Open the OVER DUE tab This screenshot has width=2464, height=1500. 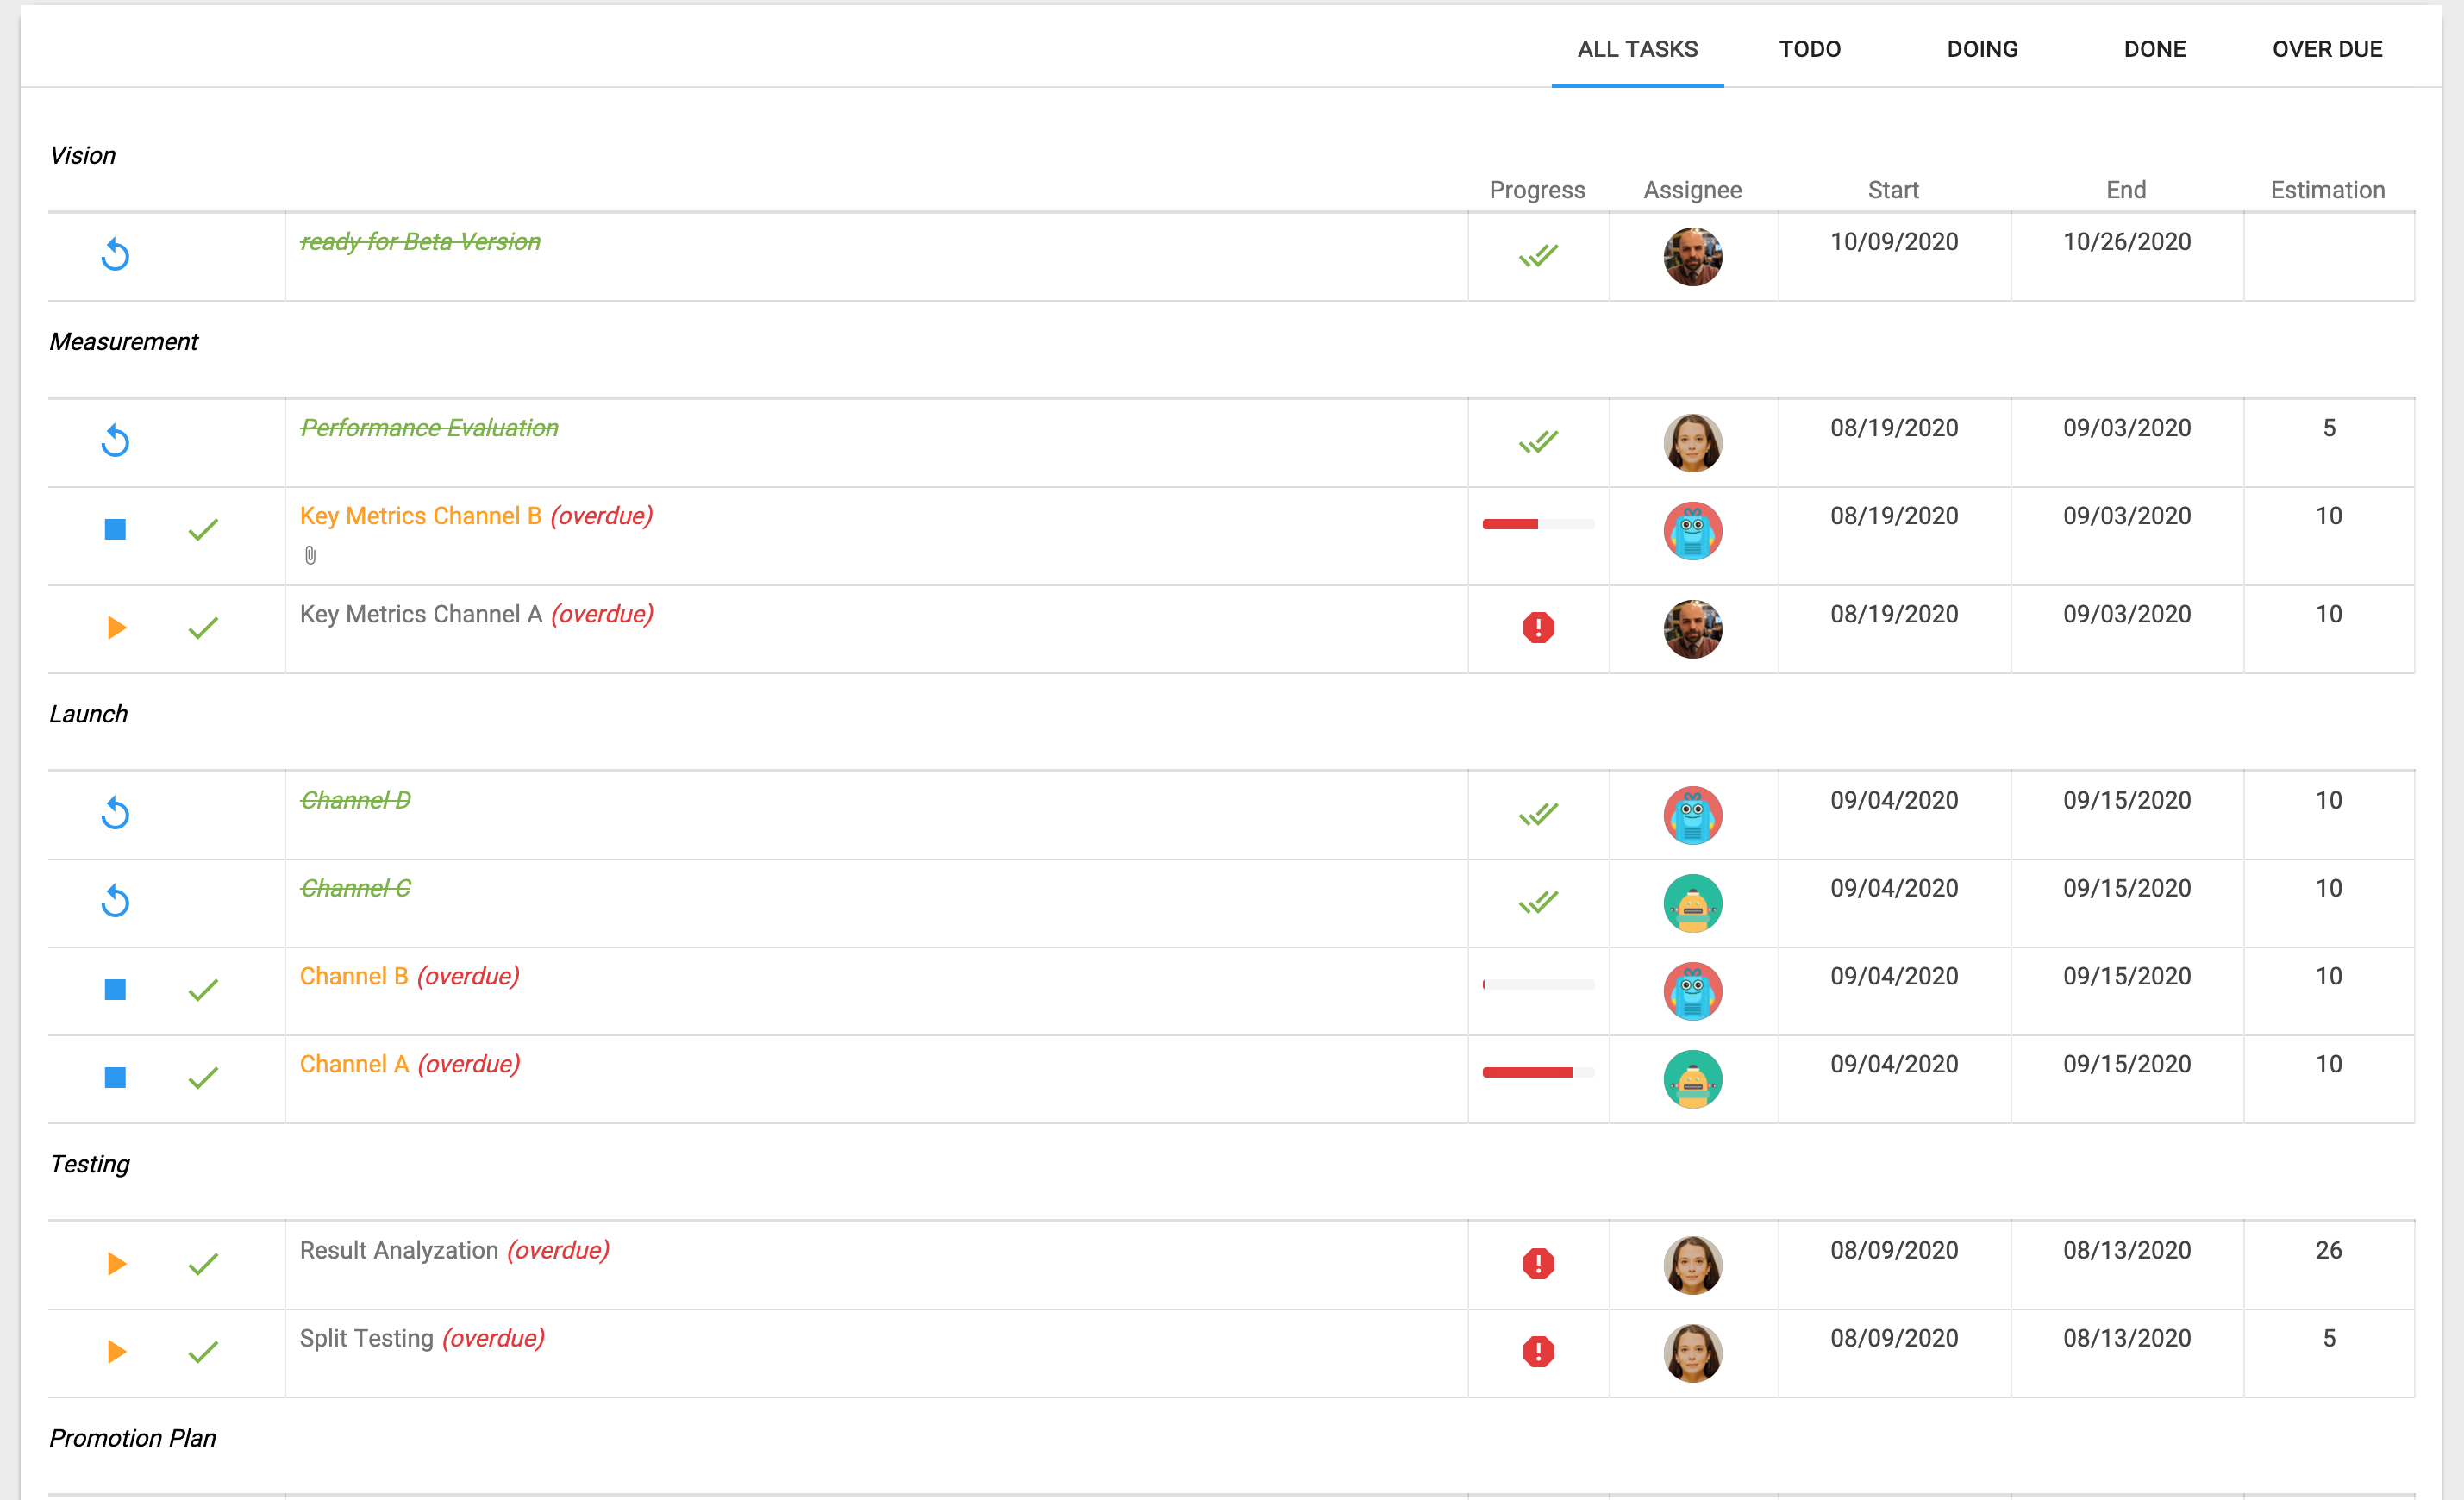point(2326,49)
